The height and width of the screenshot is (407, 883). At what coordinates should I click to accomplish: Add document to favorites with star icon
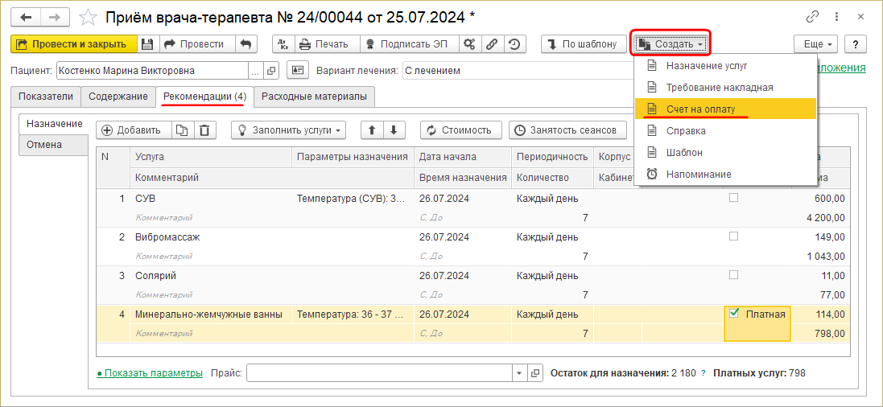[x=87, y=18]
